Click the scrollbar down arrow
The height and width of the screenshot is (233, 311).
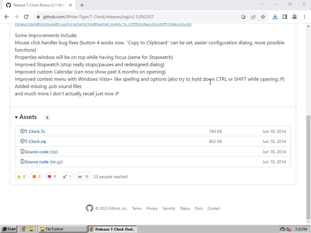(x=308, y=222)
